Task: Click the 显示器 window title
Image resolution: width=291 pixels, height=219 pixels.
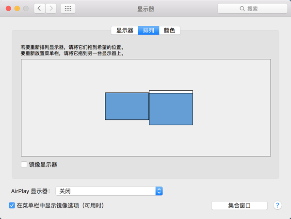Action: click(x=145, y=9)
